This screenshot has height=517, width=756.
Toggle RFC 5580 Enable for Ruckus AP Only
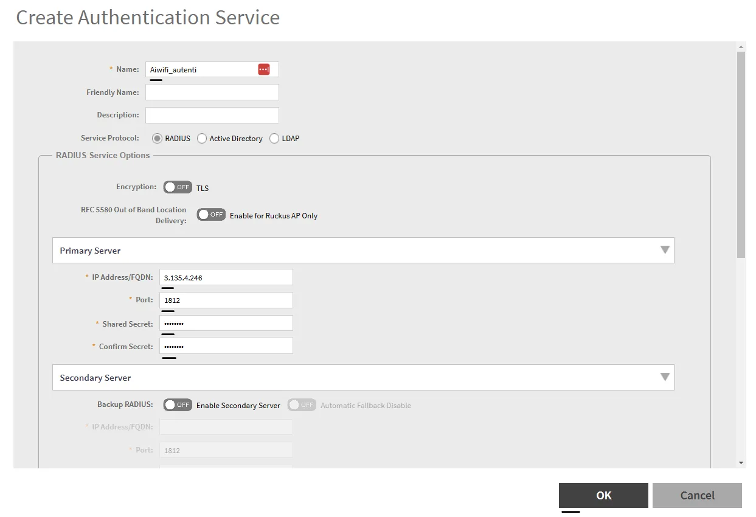tap(211, 215)
